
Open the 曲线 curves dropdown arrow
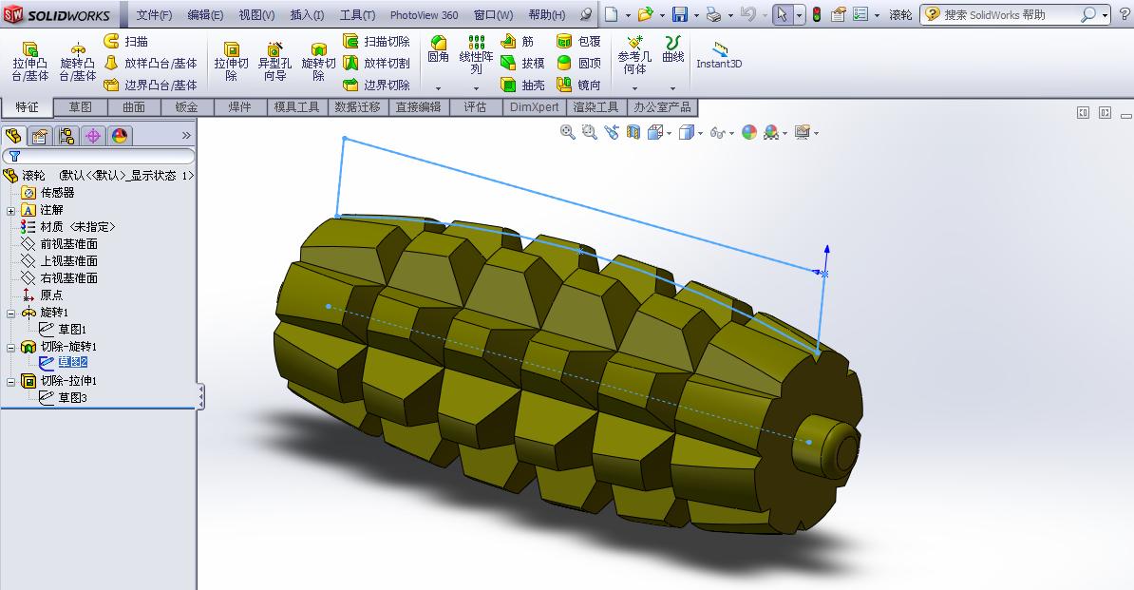672,88
